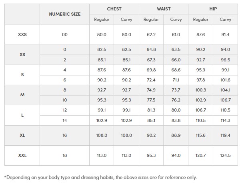Screen dimensions: 242x185
Task: Select the XL size row label
Action: pos(22,135)
